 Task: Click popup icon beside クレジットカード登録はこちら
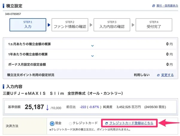(106, 123)
